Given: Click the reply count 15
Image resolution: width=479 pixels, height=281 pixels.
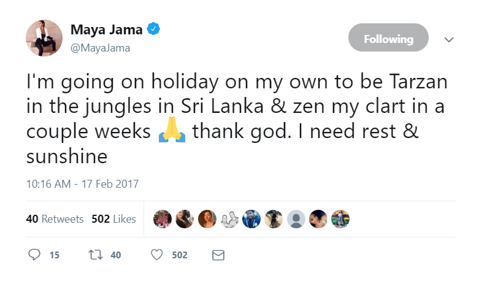Looking at the screenshot, I should (x=55, y=255).
